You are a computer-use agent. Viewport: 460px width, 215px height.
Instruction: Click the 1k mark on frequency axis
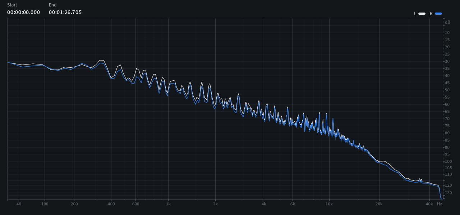coord(168,204)
